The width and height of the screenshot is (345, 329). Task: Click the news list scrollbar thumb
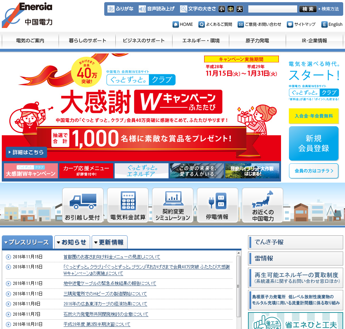coord(239,286)
